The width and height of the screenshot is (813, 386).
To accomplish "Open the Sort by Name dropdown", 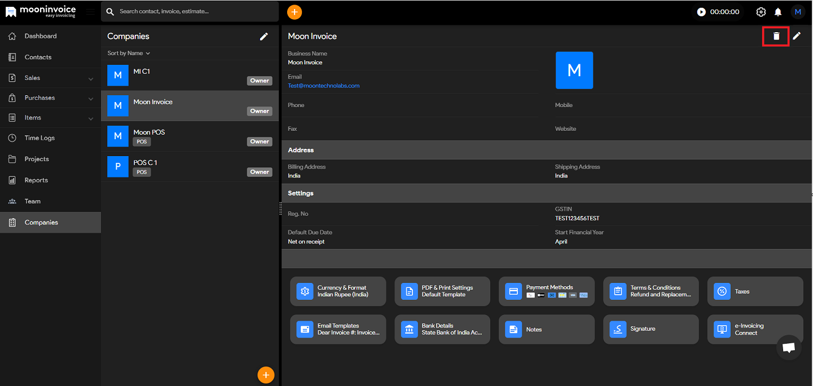I will tap(129, 54).
